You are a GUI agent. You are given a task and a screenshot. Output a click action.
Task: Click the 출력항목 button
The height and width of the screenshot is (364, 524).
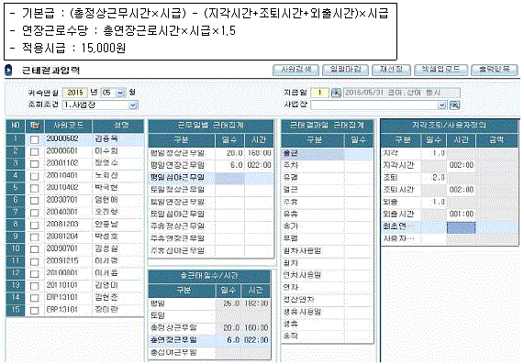494,70
